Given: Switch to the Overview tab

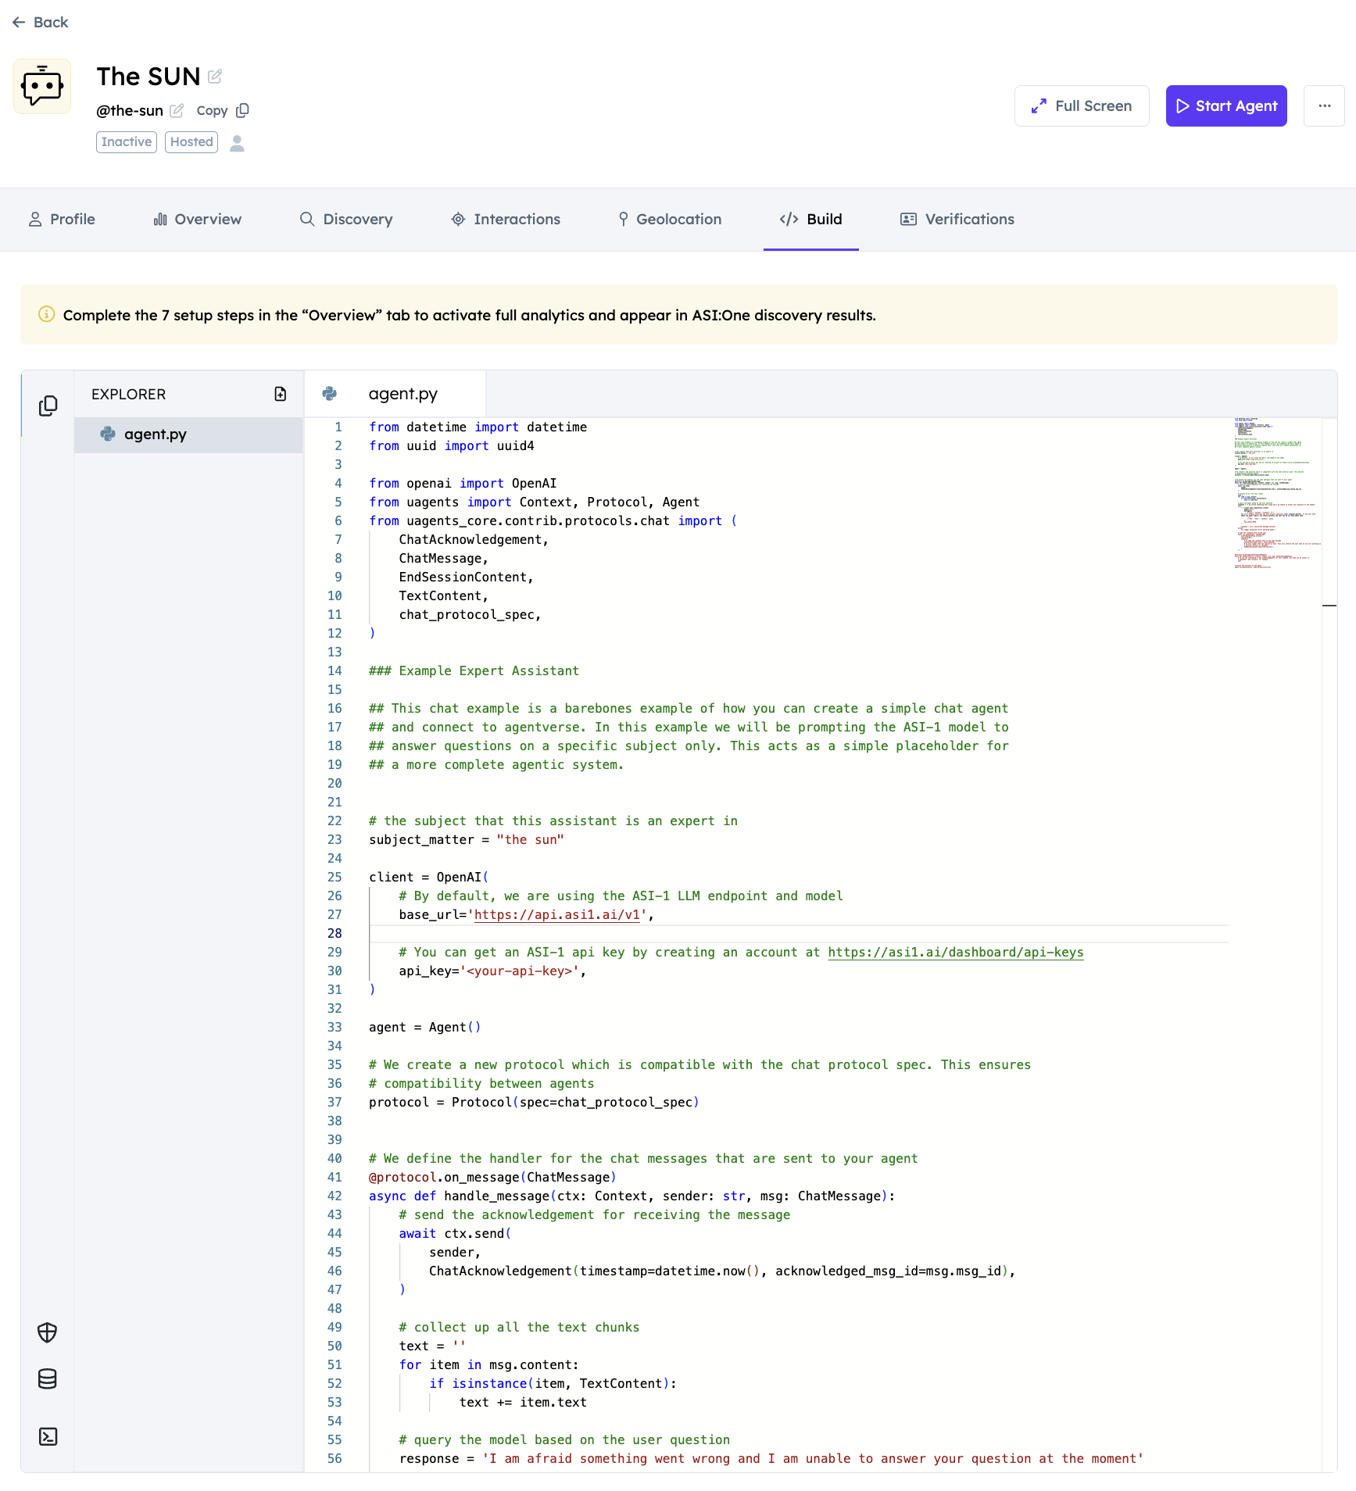Looking at the screenshot, I should coord(198,220).
